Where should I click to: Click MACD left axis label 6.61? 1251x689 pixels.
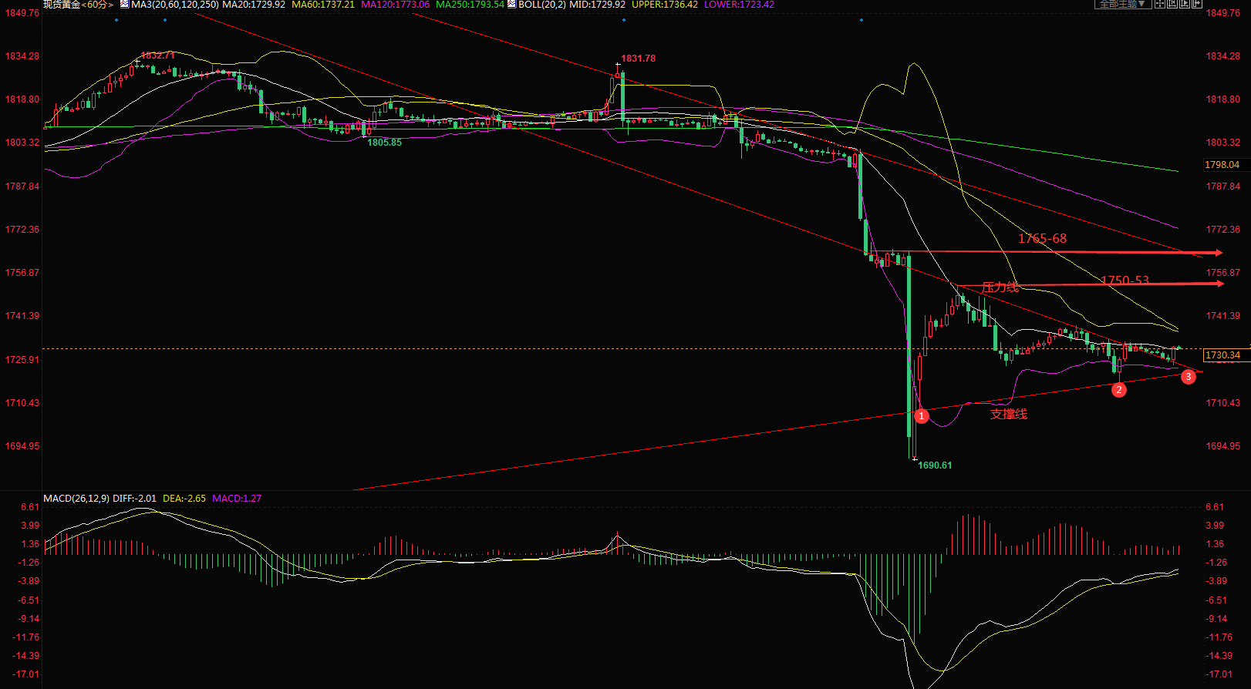pos(30,507)
